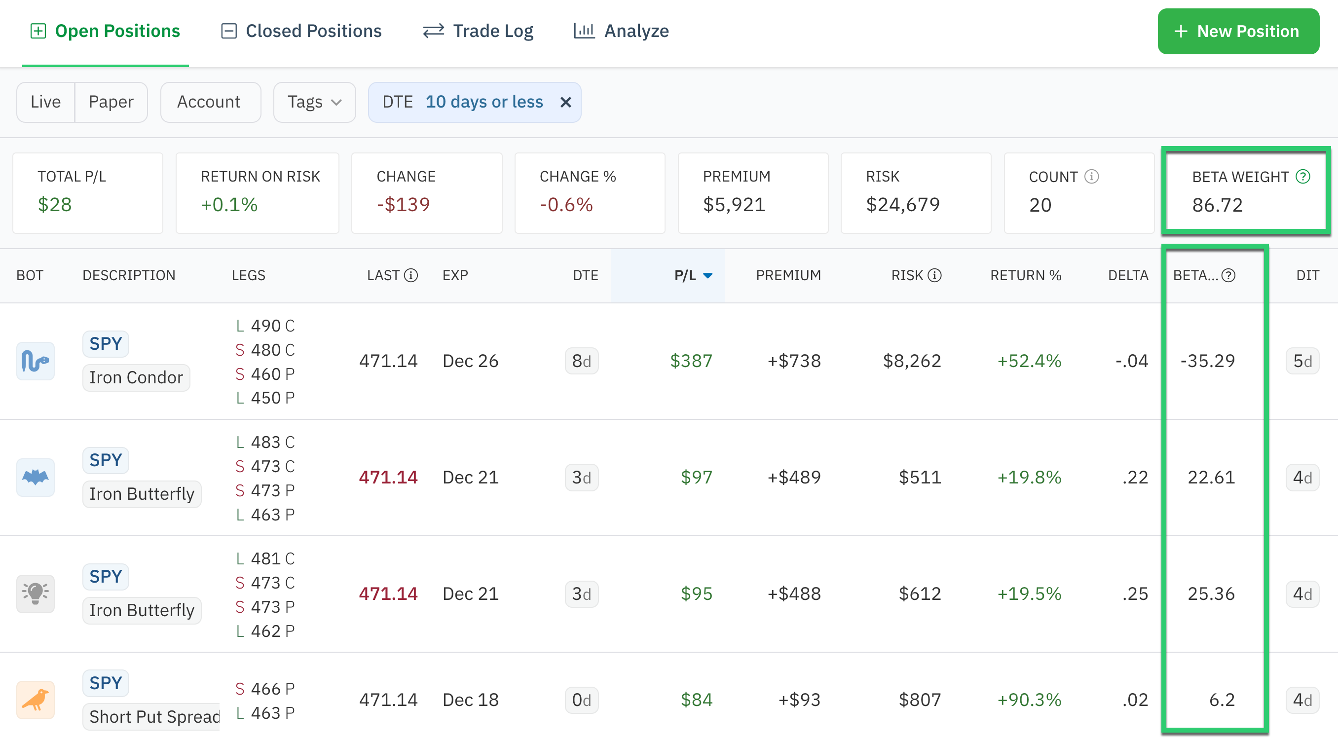
Task: Click the info icon beside the LAST column header
Action: click(412, 276)
